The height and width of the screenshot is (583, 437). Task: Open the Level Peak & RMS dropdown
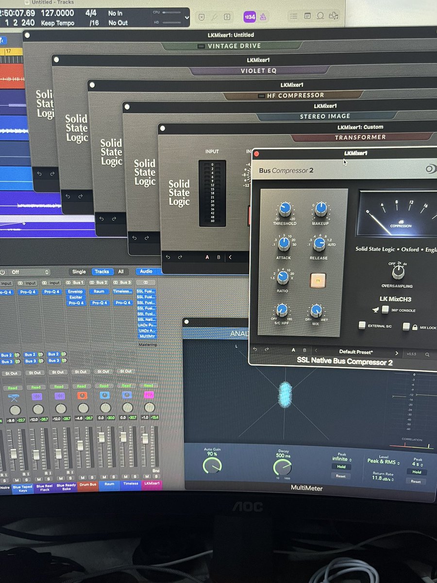click(x=383, y=461)
